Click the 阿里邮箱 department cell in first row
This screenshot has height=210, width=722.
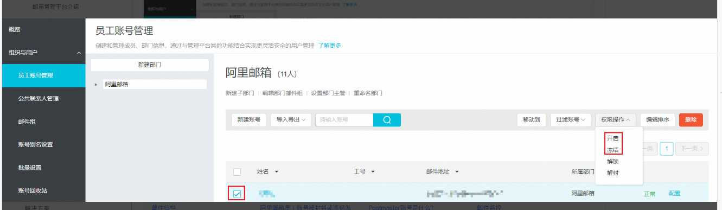[583, 193]
